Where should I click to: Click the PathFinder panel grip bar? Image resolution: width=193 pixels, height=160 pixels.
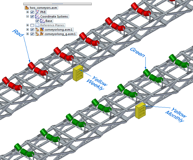point(57,4)
